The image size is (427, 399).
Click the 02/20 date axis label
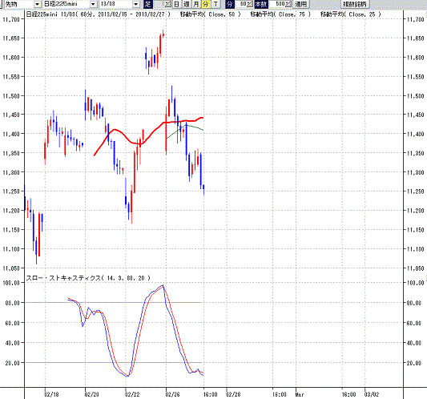pos(92,394)
